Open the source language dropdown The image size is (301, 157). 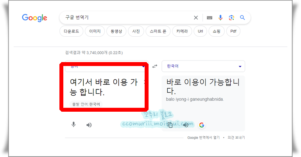(x=107, y=66)
